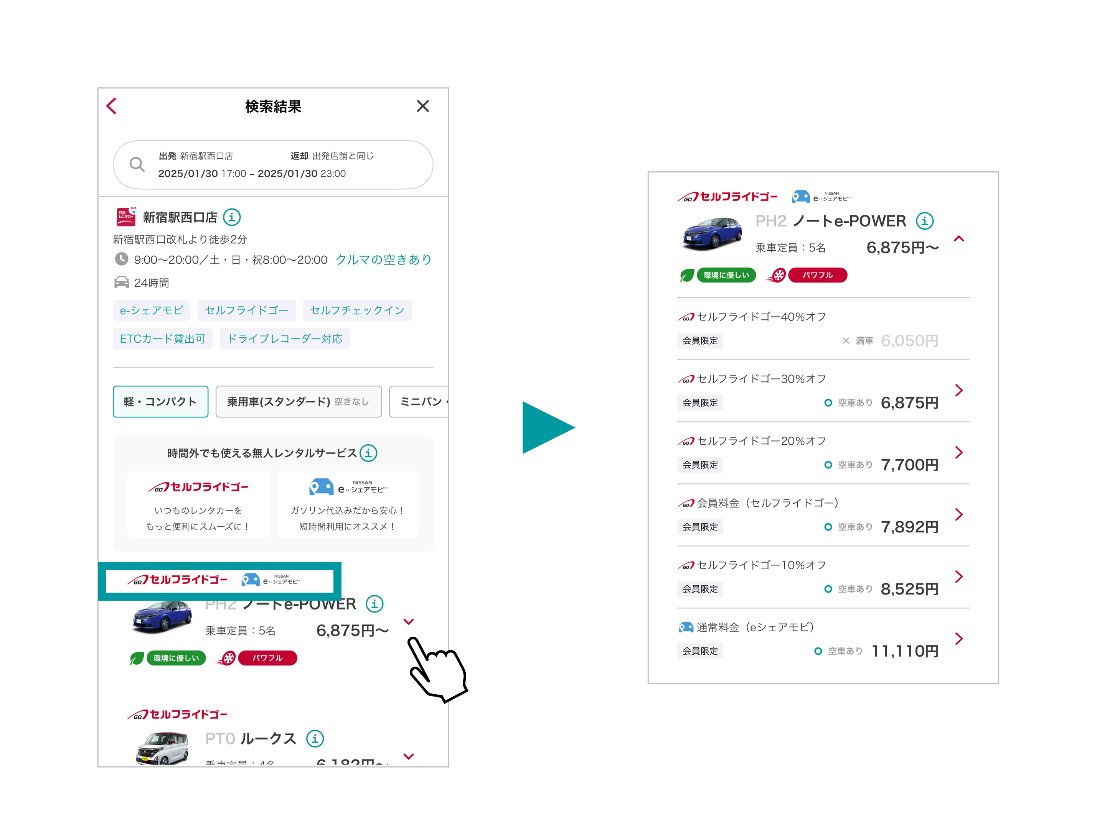Viewport: 1097px width, 823px height.
Task: Open the e-シェアモビ service card
Action: (x=348, y=504)
